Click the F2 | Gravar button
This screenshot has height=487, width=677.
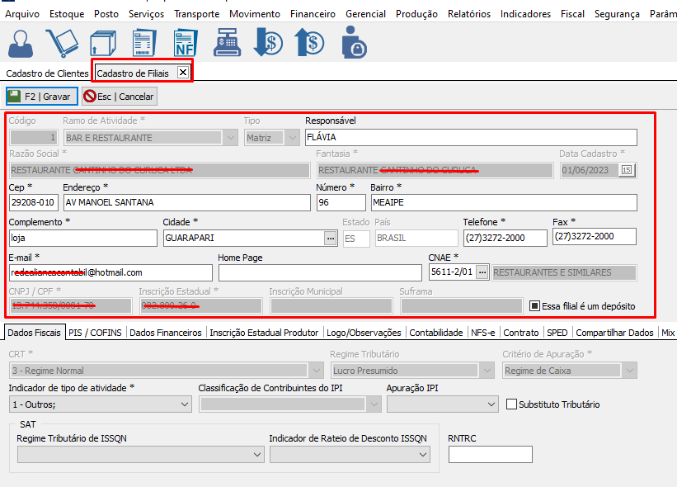pyautogui.click(x=42, y=97)
